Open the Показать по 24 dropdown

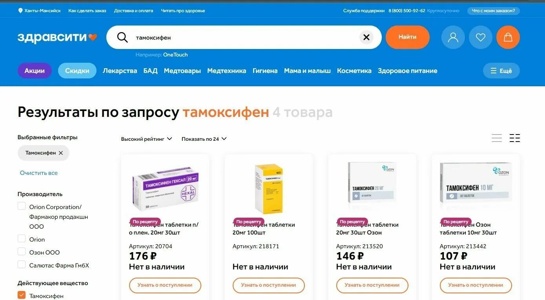click(x=204, y=139)
